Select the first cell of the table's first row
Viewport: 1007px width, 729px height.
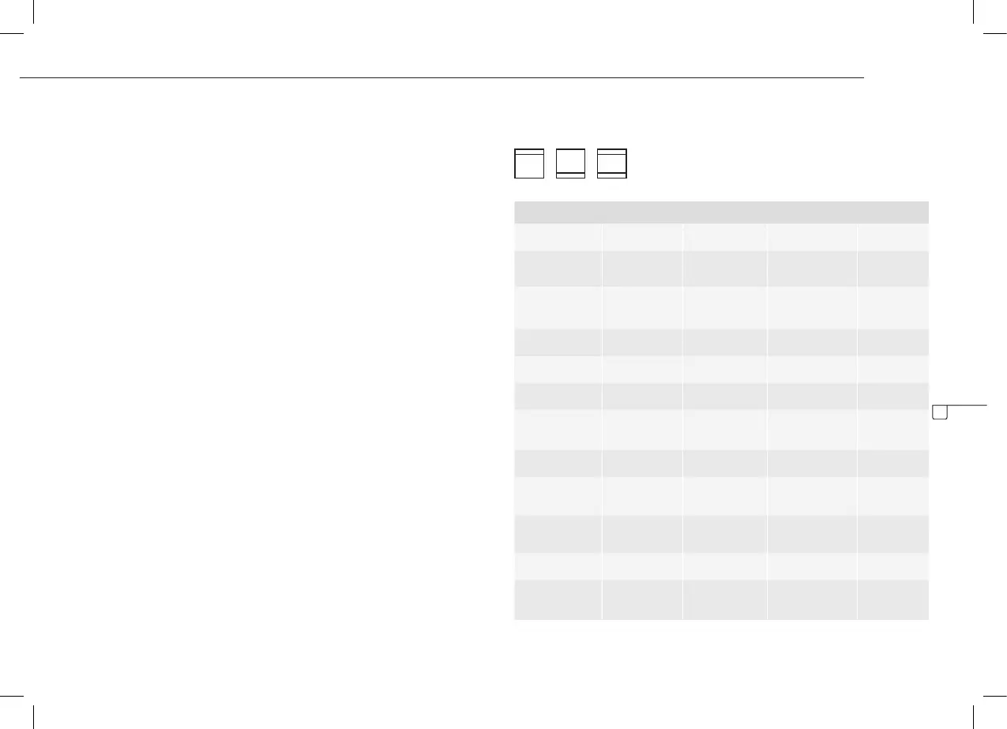(558, 237)
